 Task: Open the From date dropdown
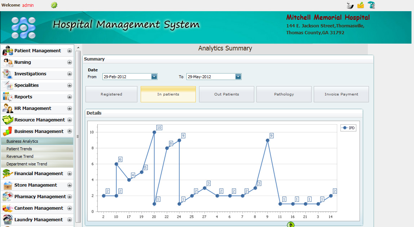point(154,77)
